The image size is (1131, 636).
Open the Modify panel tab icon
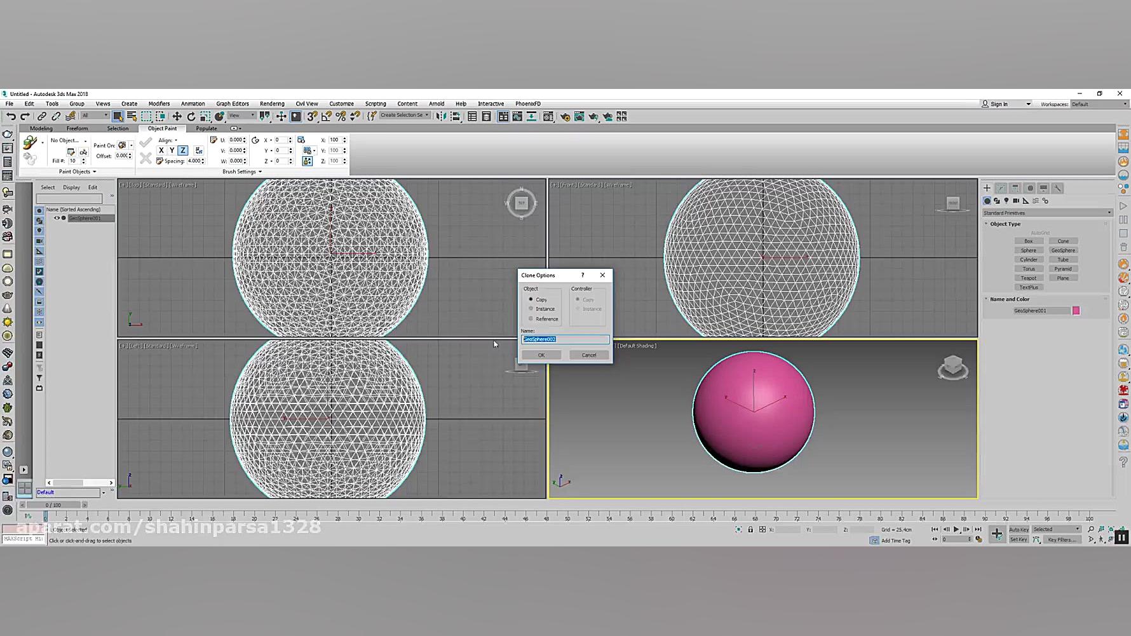click(1001, 188)
